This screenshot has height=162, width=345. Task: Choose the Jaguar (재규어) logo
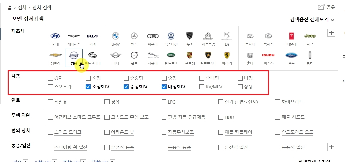tap(153, 55)
